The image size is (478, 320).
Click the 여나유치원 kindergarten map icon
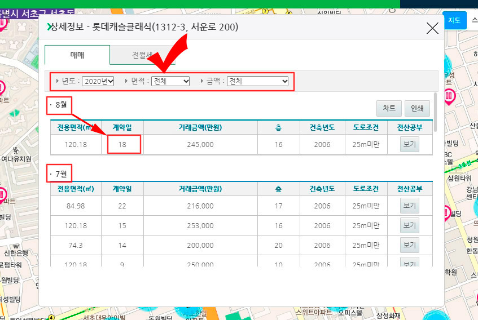click(16, 150)
